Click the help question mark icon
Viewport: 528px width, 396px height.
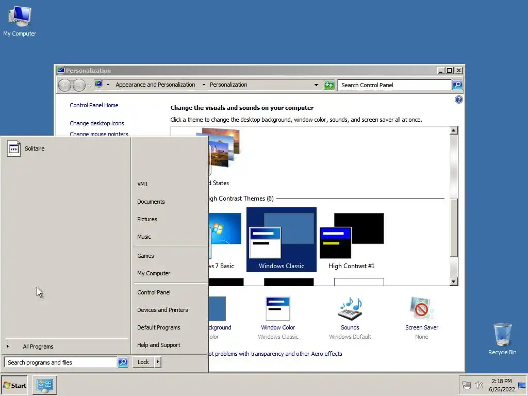coord(458,100)
